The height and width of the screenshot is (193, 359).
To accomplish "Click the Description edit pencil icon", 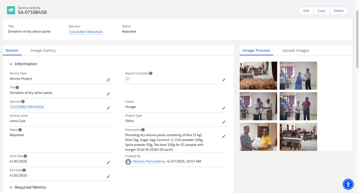I will (224, 137).
